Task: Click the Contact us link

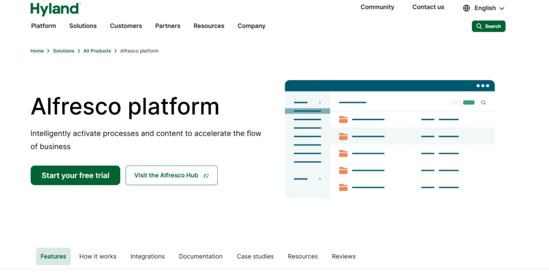Action: click(428, 7)
